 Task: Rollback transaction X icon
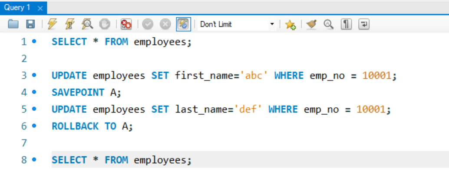[165, 24]
